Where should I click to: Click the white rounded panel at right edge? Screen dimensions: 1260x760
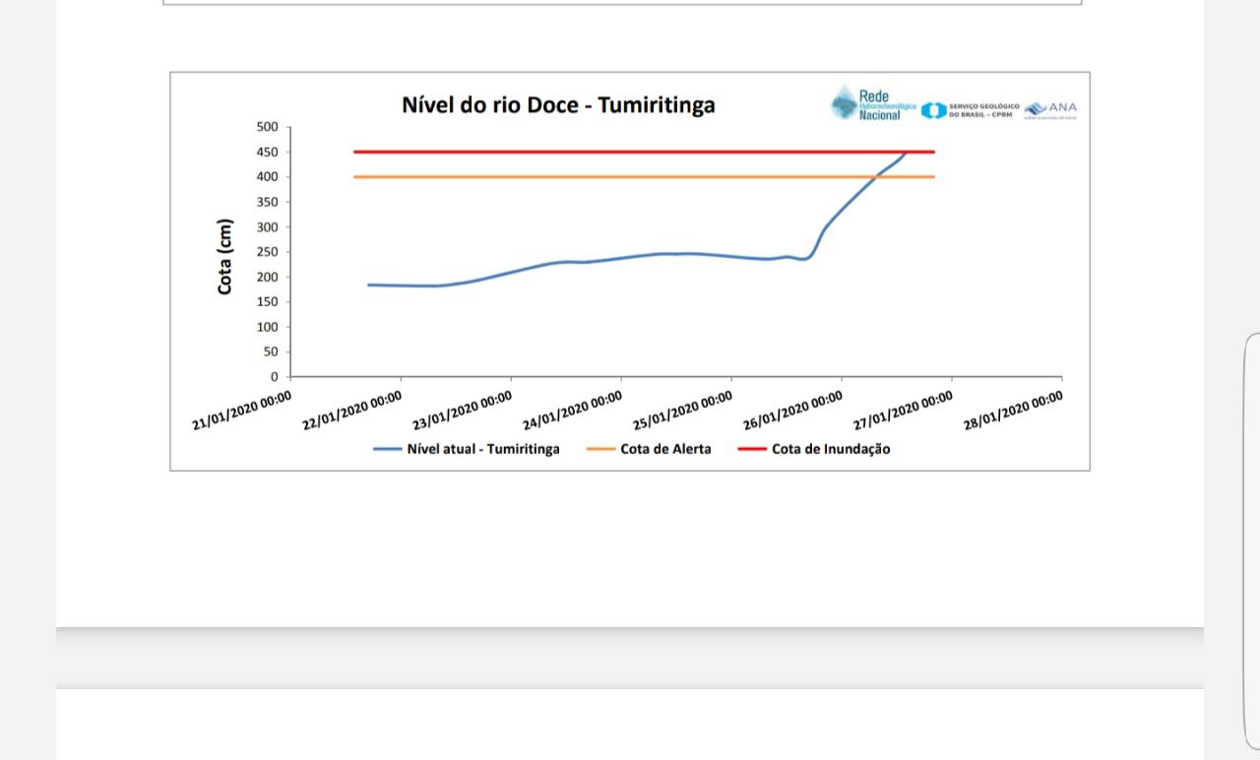(1252, 541)
